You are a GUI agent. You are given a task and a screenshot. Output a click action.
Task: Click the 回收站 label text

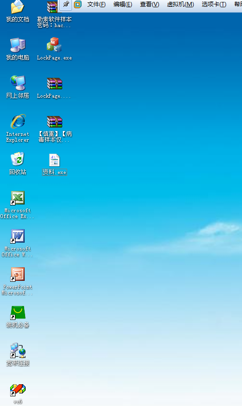[17, 172]
